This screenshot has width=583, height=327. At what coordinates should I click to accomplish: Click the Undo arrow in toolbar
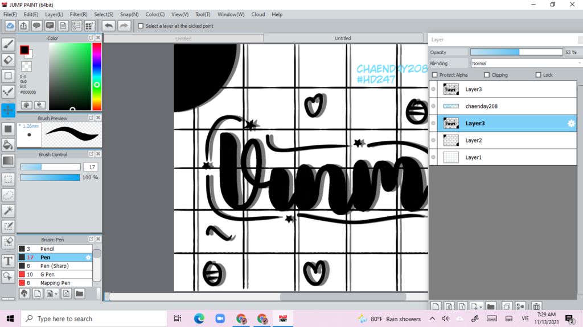coord(109,26)
